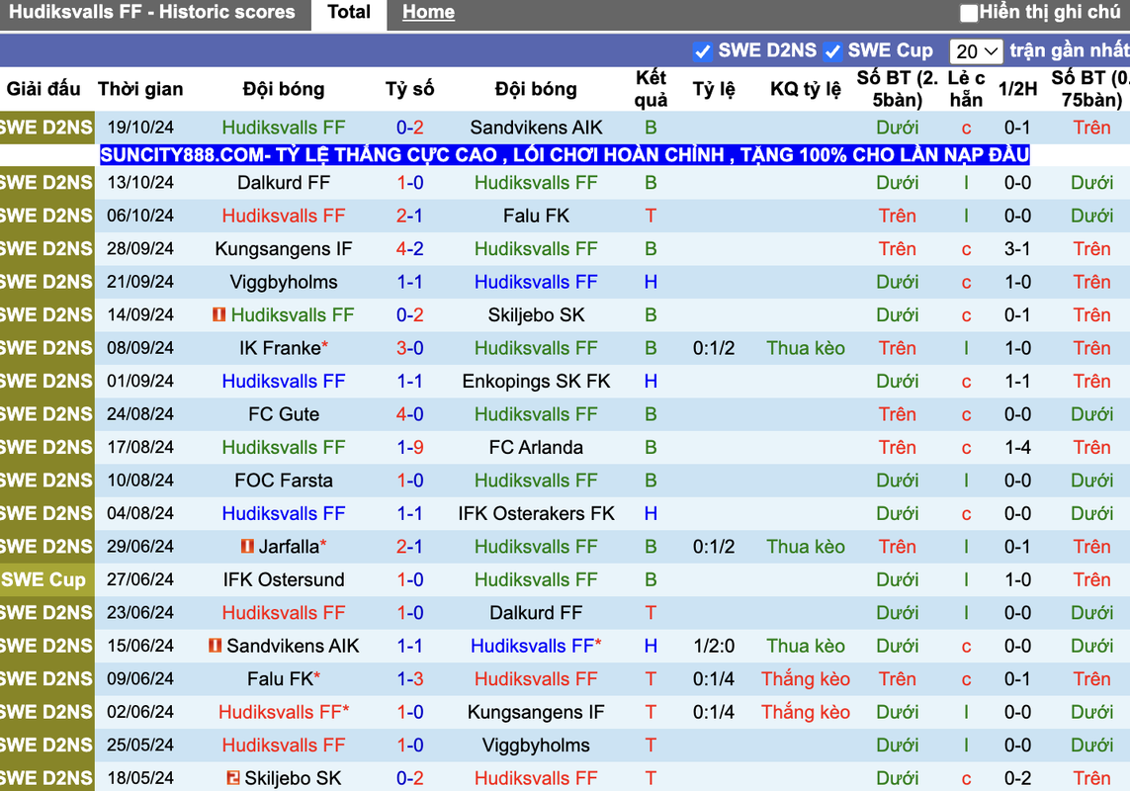Click Hudiksvalls FF away team on 10/08/24

(x=536, y=481)
